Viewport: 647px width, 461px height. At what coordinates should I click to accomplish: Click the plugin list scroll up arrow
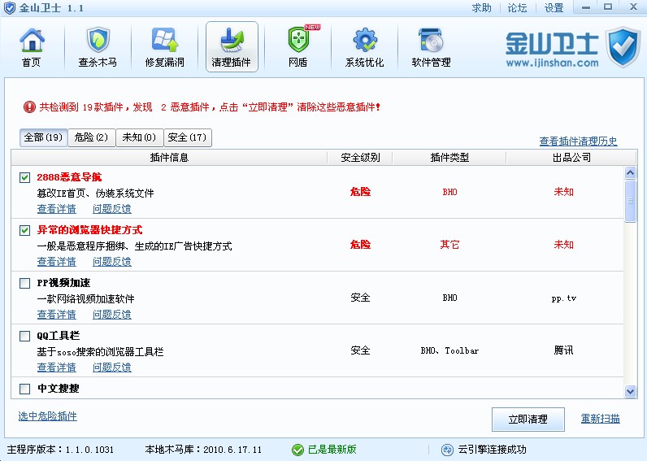630,172
